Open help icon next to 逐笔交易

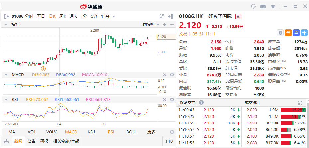pos(201,102)
